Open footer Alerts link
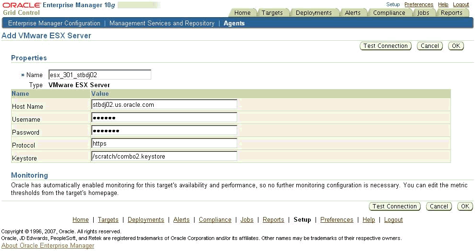The height and width of the screenshot is (251, 475). pos(182,219)
